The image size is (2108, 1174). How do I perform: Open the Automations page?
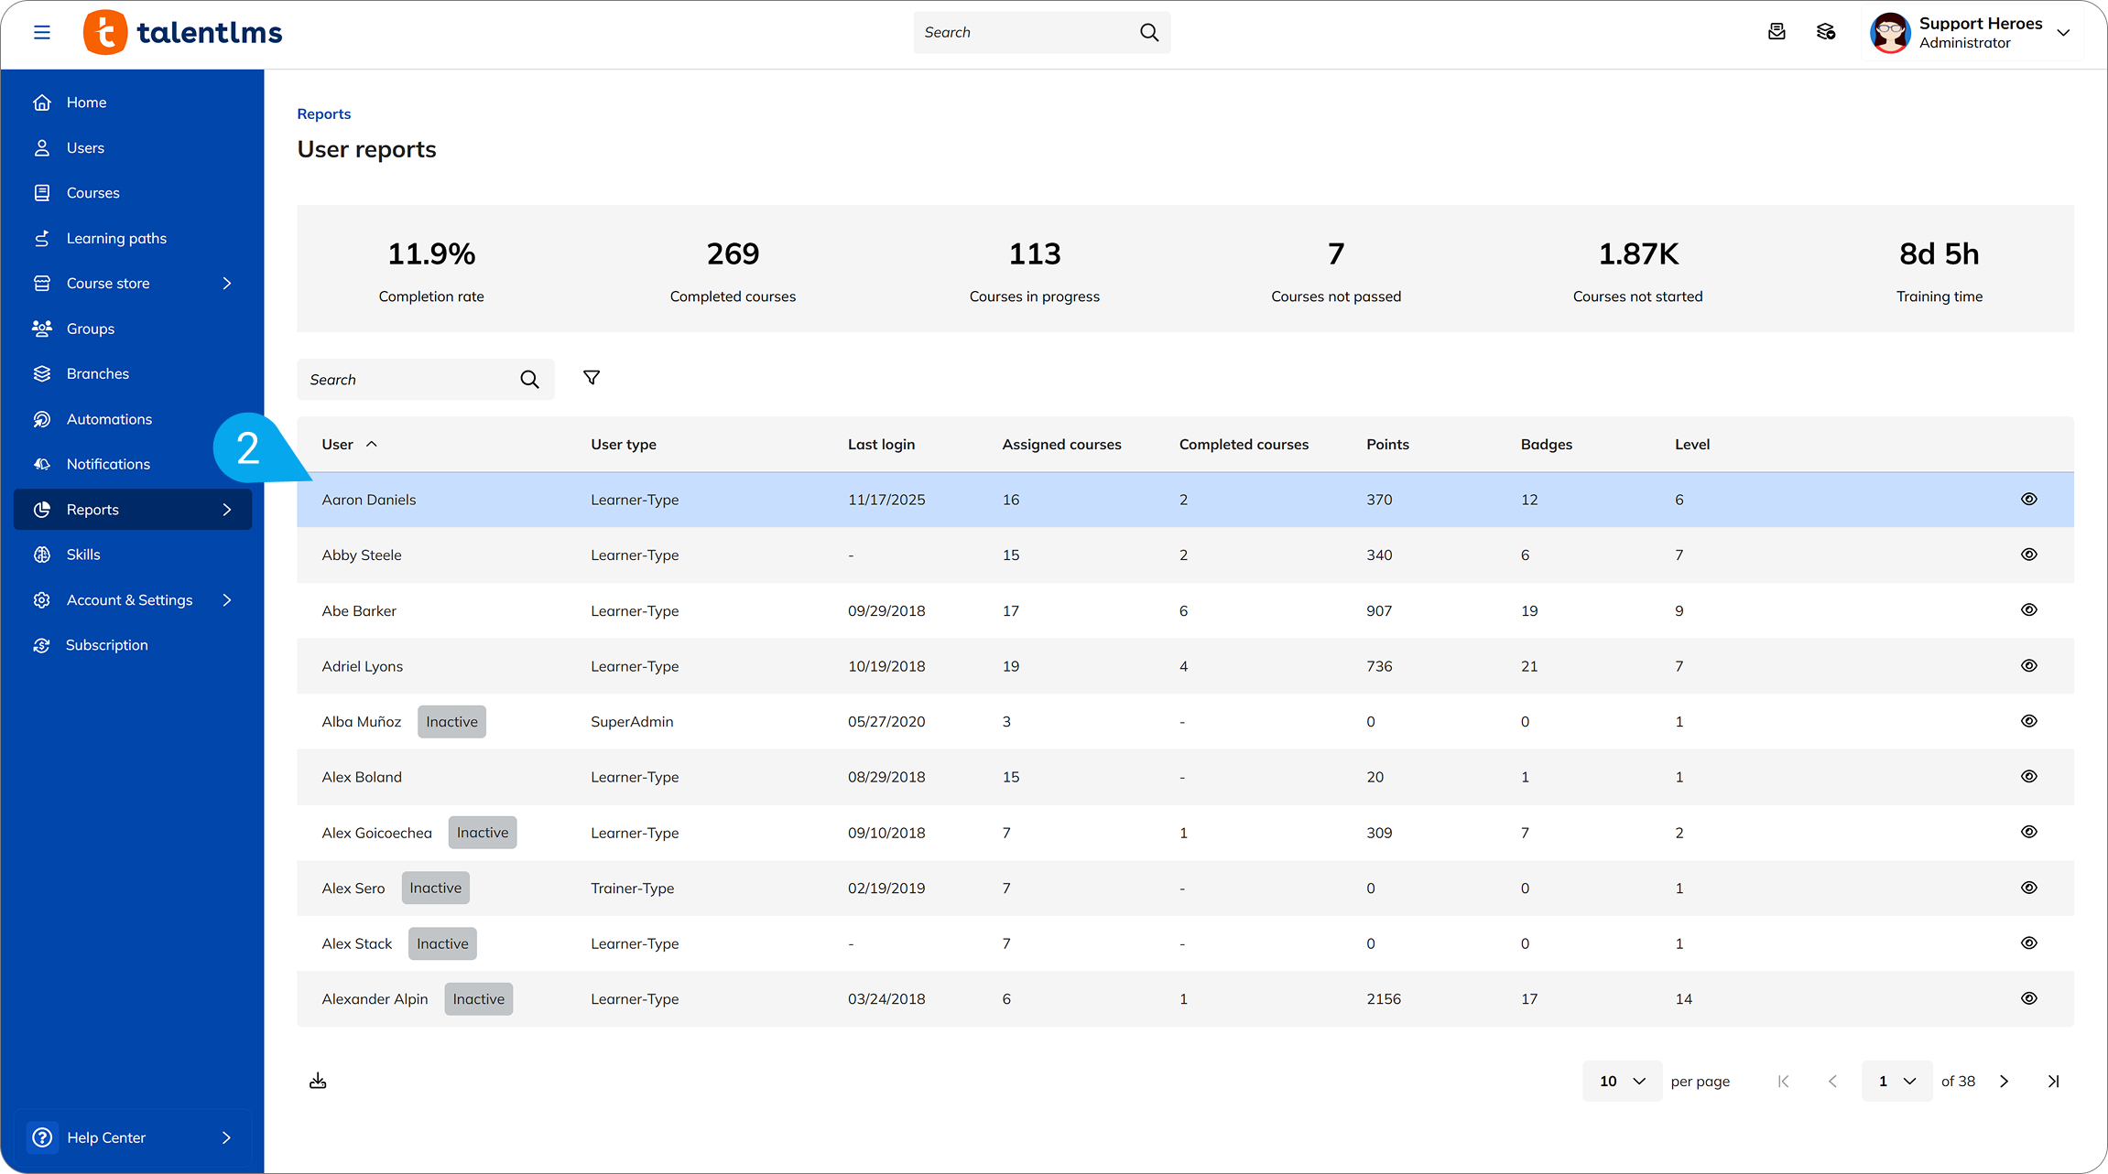tap(109, 418)
